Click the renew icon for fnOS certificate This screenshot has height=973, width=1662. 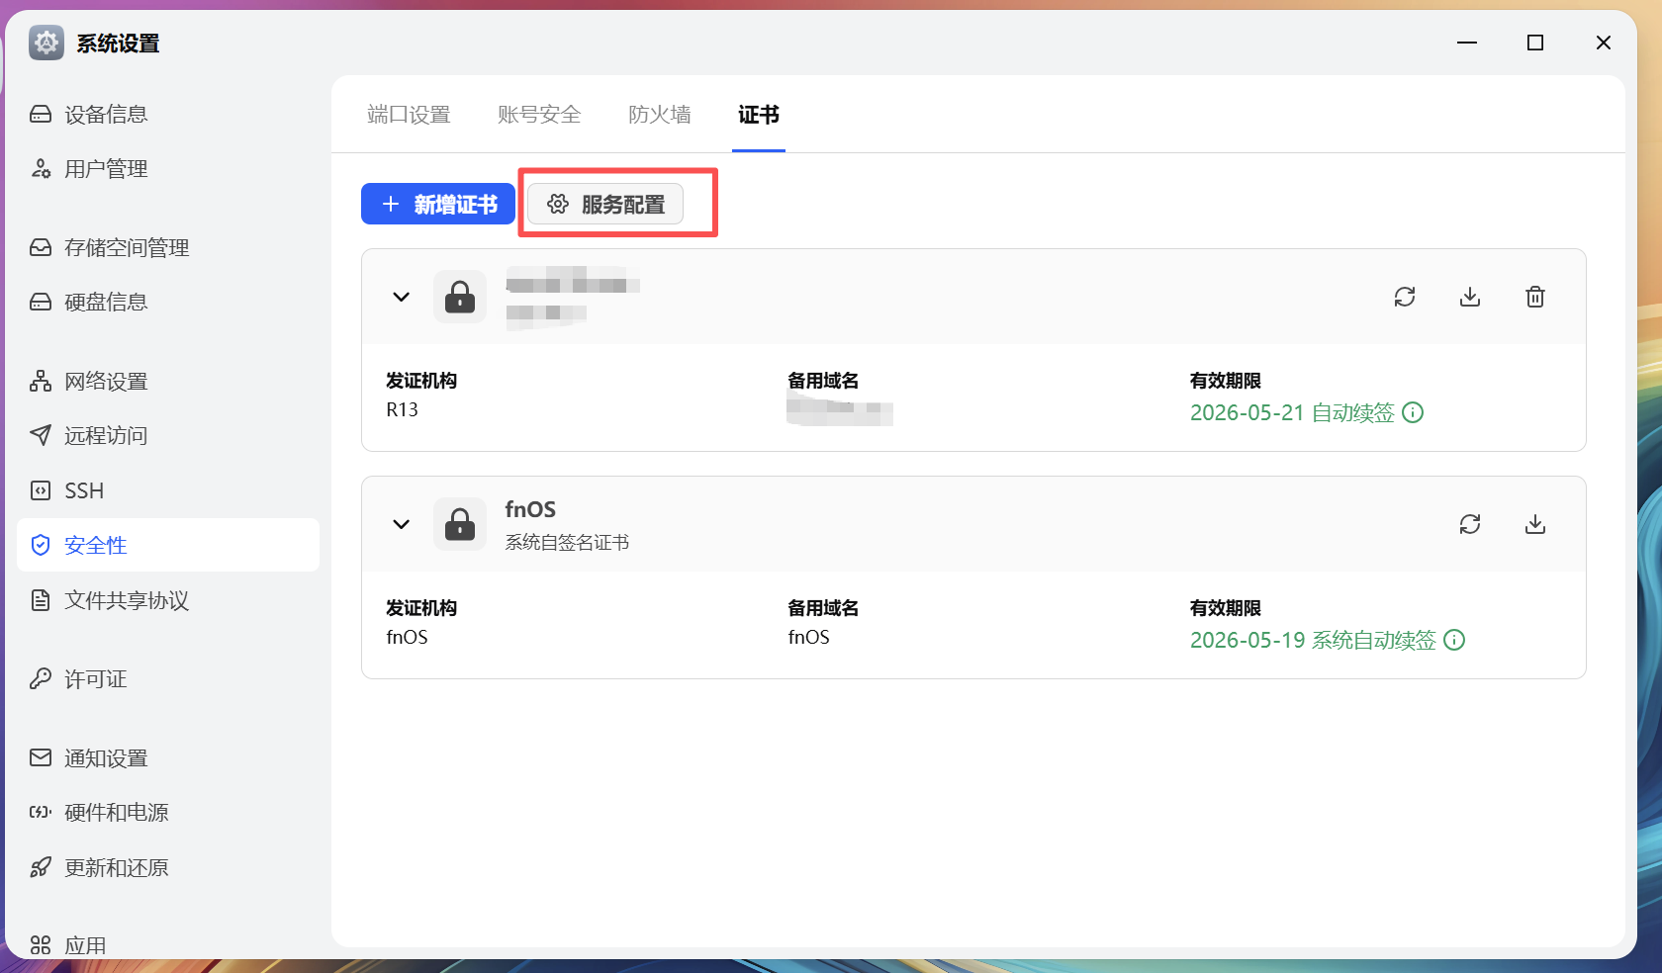pyautogui.click(x=1470, y=524)
